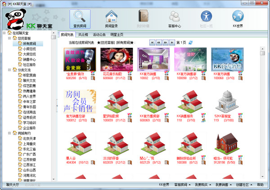The width and height of the screenshot is (270, 190).
Task: Open the 客服中心 customer service icon
Action: click(175, 19)
